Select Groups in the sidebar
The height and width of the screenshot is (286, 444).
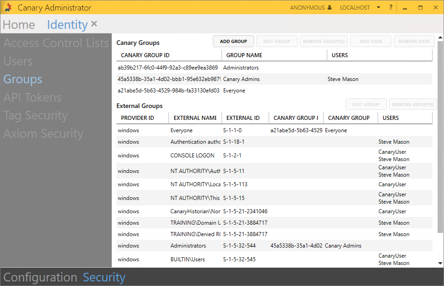(x=22, y=79)
